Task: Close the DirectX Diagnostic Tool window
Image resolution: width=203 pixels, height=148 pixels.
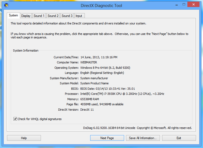Action: 193,5
